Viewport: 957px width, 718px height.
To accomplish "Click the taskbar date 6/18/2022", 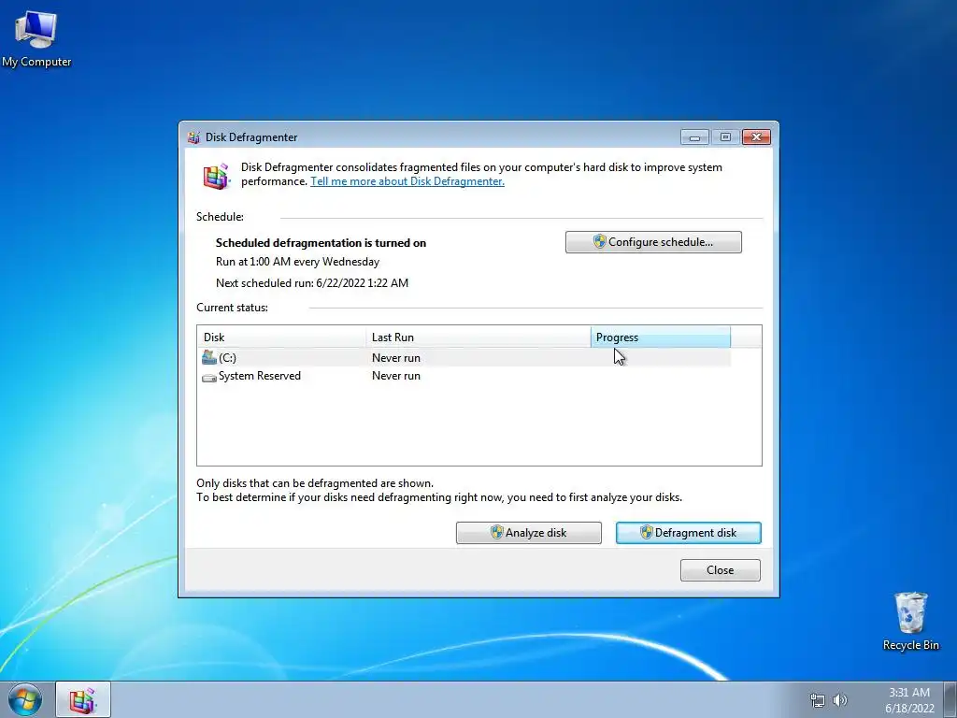I will point(909,709).
